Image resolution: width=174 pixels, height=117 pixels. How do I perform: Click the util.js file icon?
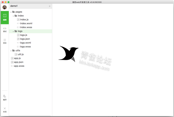click(16, 54)
